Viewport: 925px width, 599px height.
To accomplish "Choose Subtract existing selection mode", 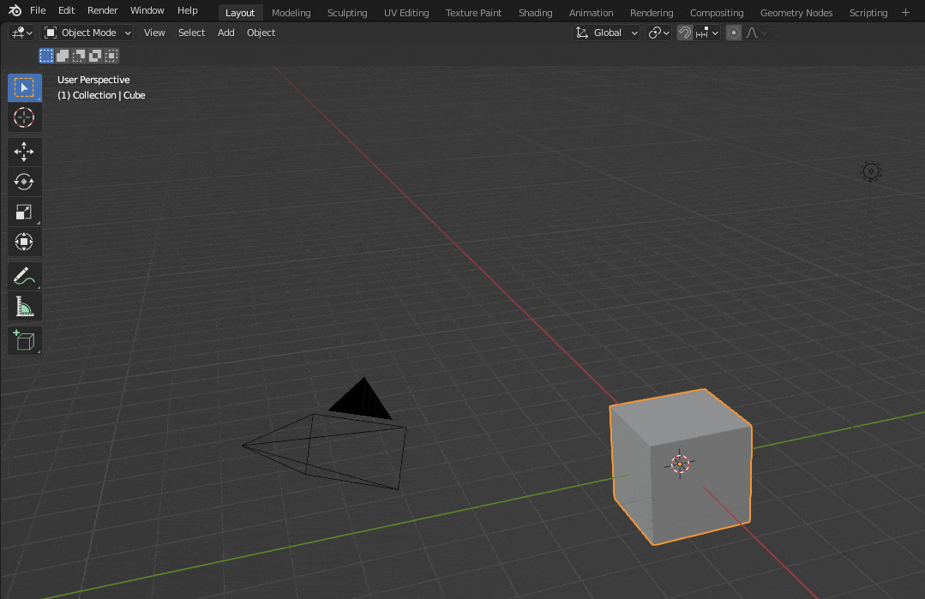I will tap(79, 56).
